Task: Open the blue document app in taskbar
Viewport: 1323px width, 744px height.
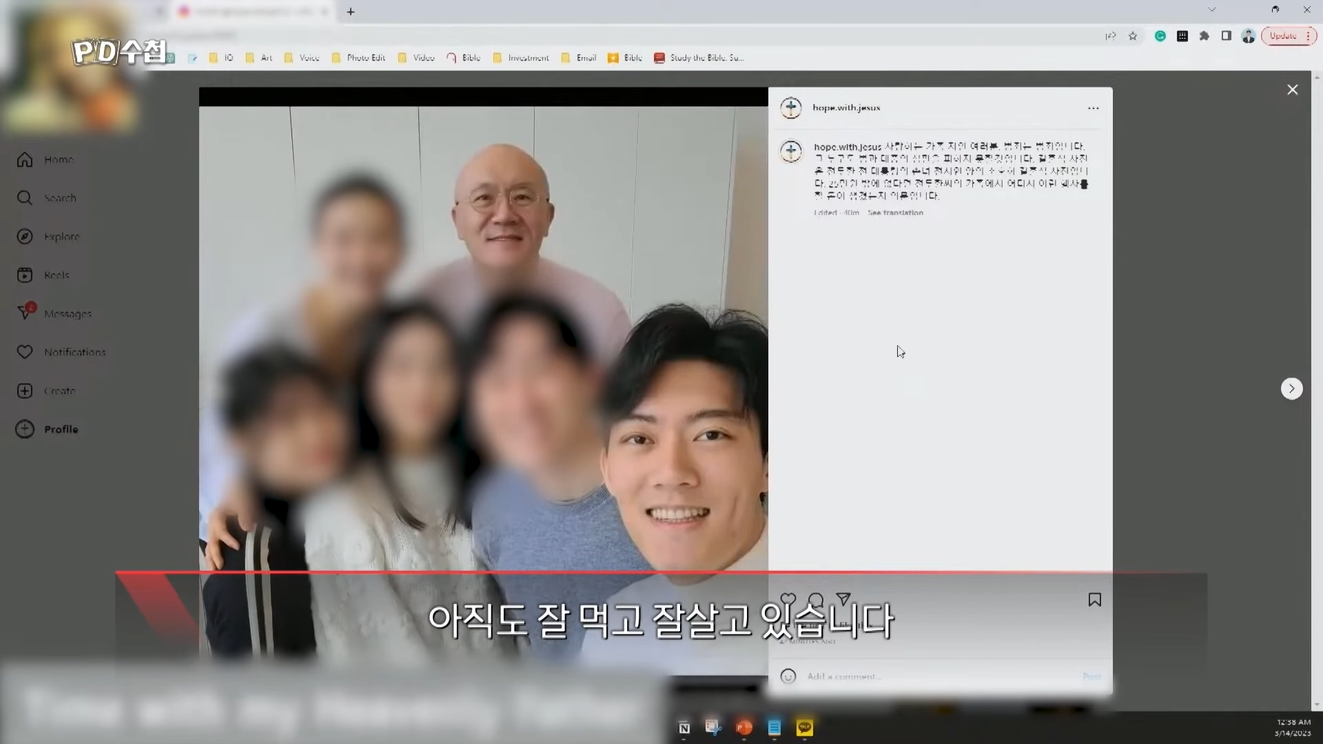Action: click(775, 727)
